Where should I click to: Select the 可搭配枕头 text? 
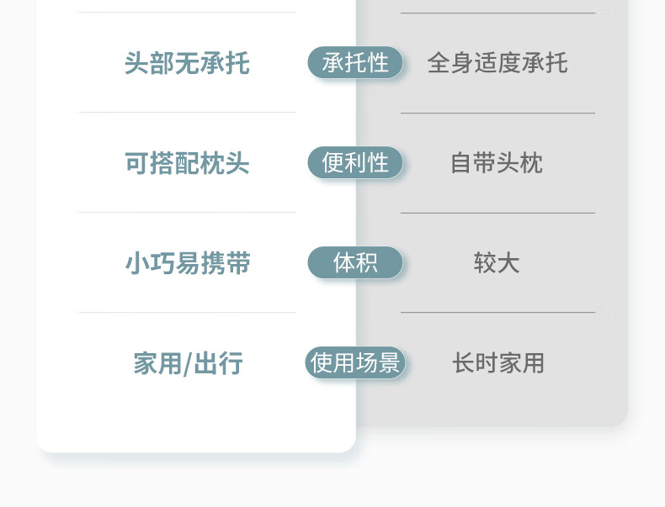pyautogui.click(x=187, y=163)
